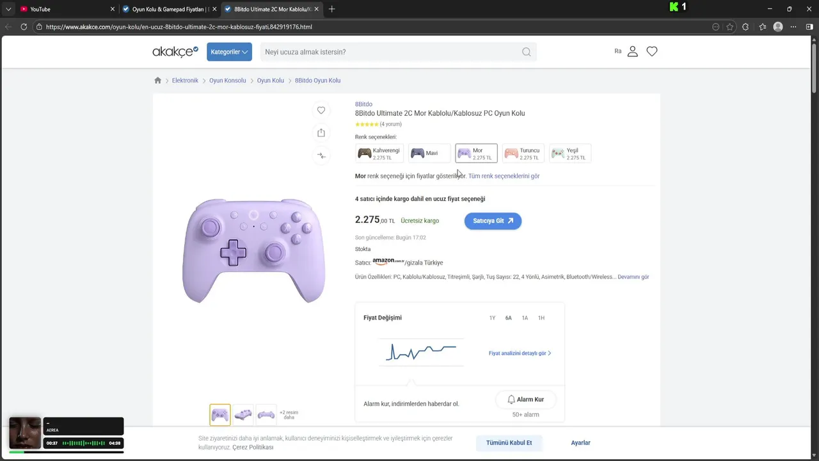Click Tümünü Kabul Et cookie button
Viewport: 819px width, 461px height.
[509, 443]
